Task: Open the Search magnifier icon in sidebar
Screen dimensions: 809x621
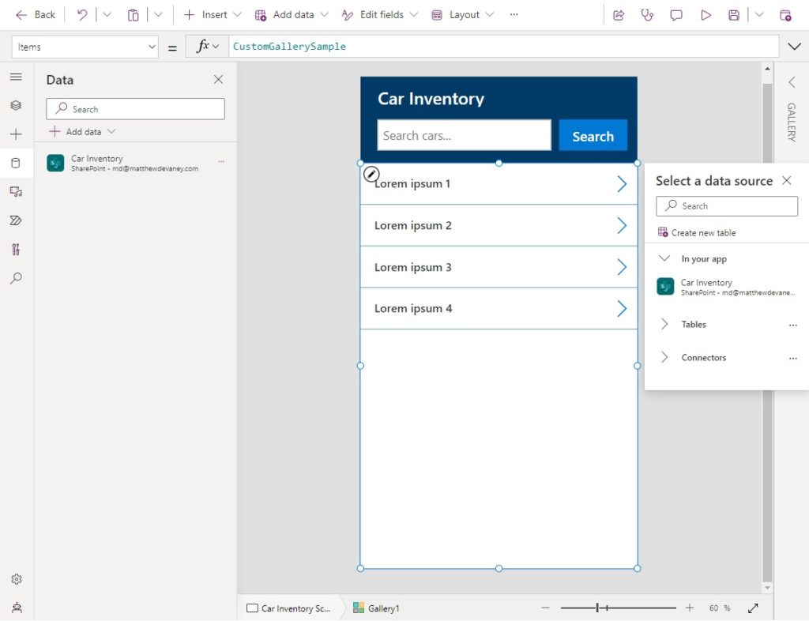Action: (x=16, y=279)
